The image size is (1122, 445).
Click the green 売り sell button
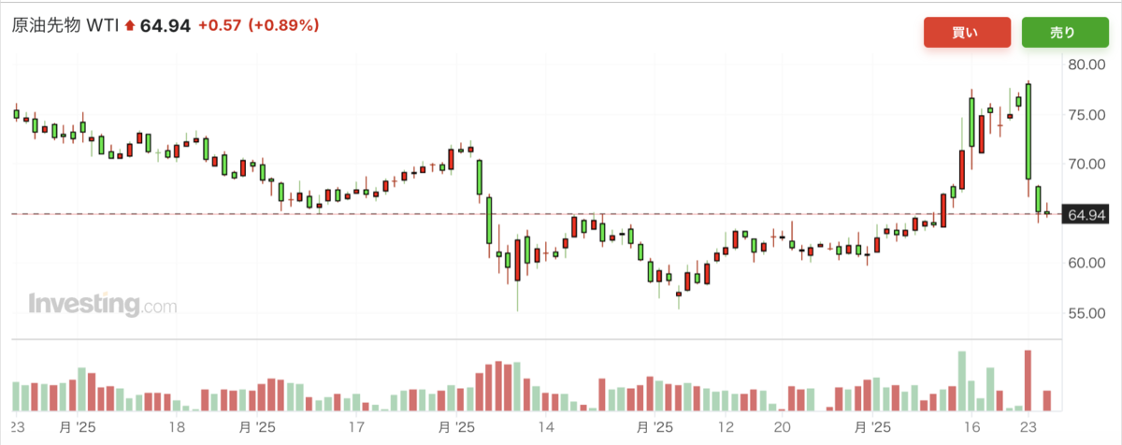(x=1065, y=32)
